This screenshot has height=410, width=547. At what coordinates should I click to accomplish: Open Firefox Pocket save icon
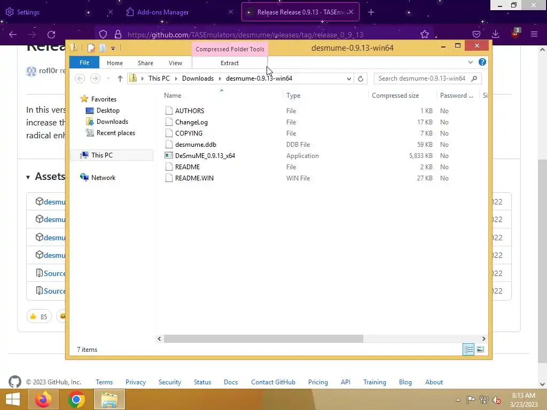pyautogui.click(x=476, y=34)
